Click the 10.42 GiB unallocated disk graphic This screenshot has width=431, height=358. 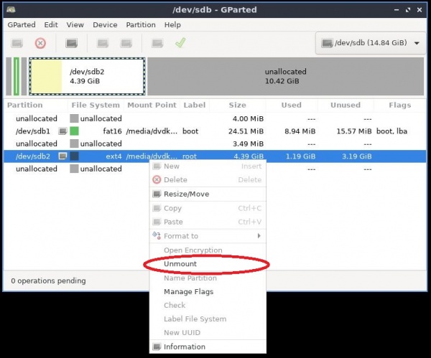tap(285, 77)
